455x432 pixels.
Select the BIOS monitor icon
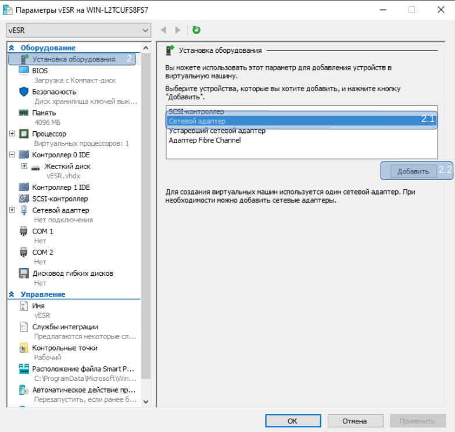click(24, 71)
